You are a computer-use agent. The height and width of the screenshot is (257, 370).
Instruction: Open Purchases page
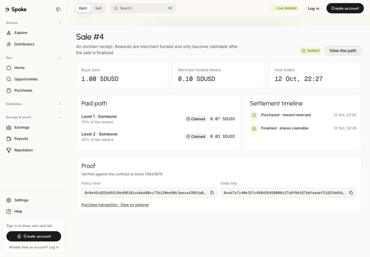click(34, 90)
